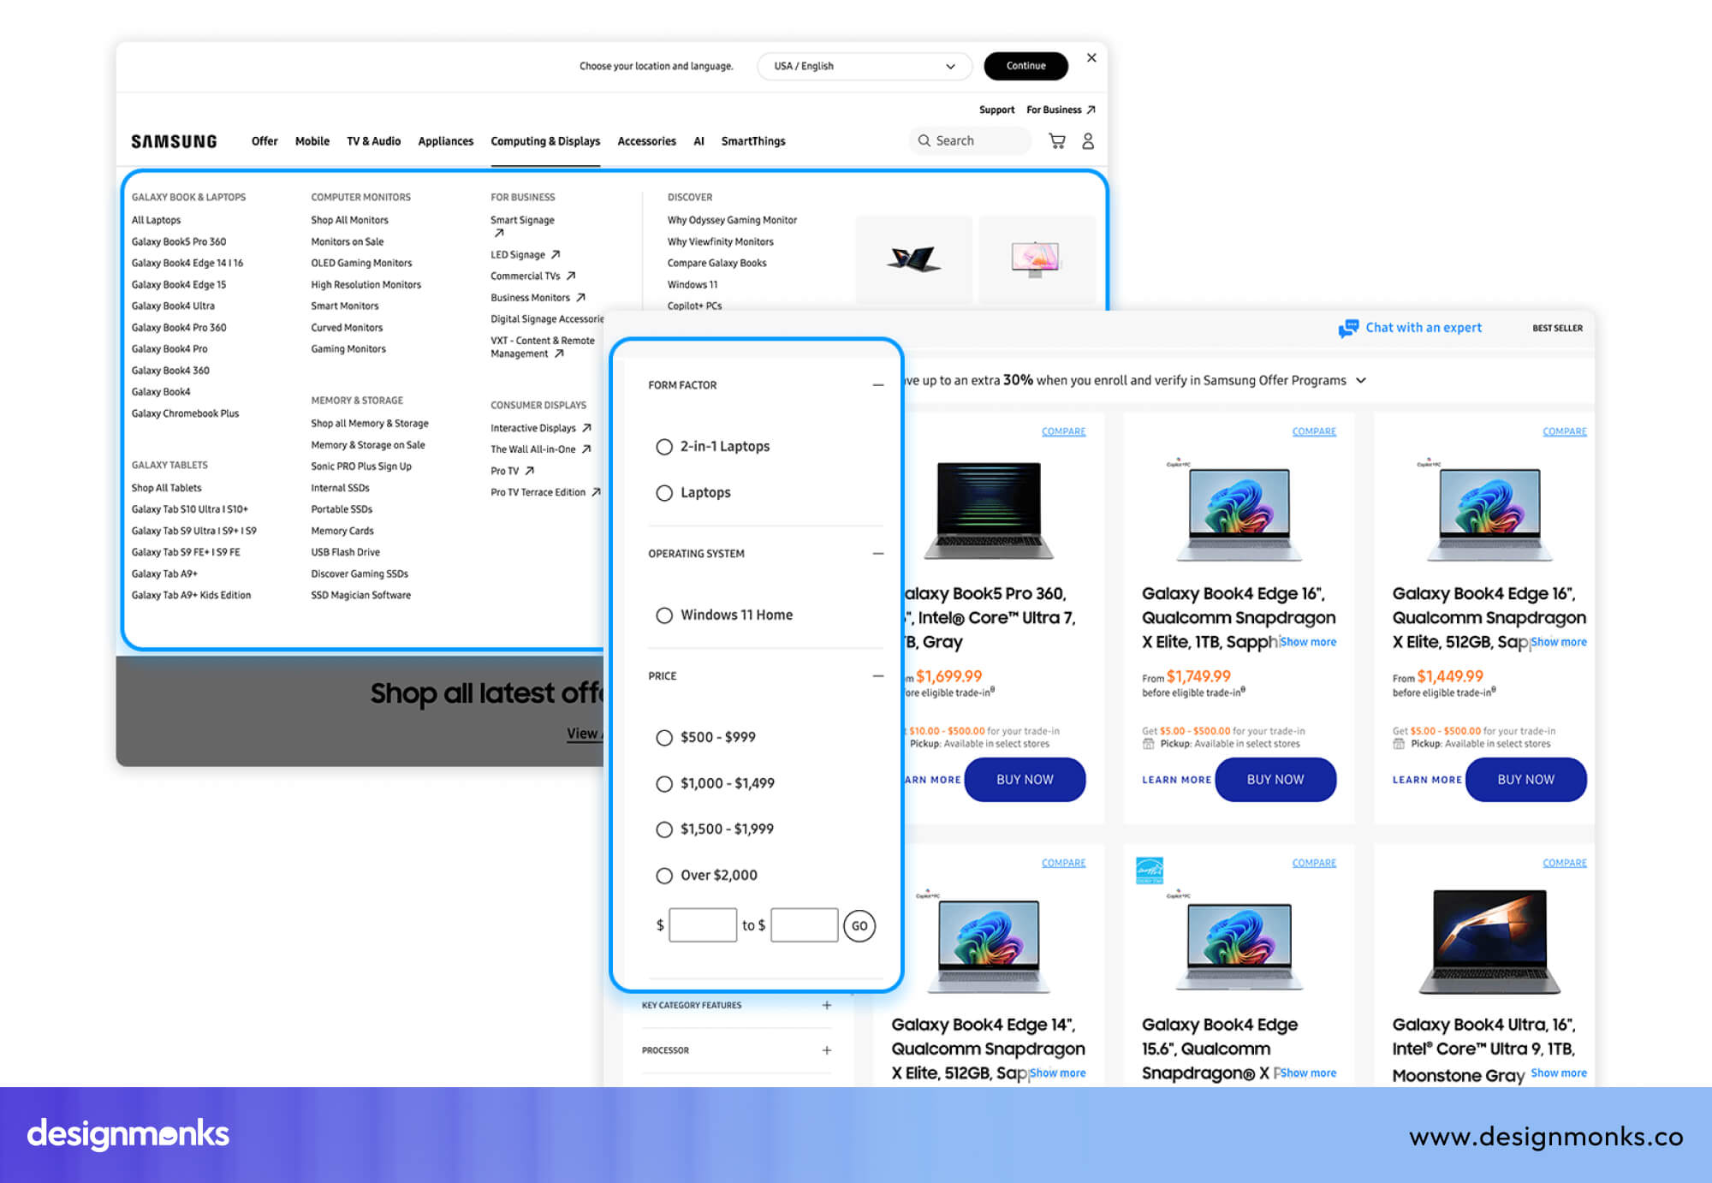Expand the Samsung Offer Programs banner chevron
1712x1183 pixels.
pos(1361,380)
